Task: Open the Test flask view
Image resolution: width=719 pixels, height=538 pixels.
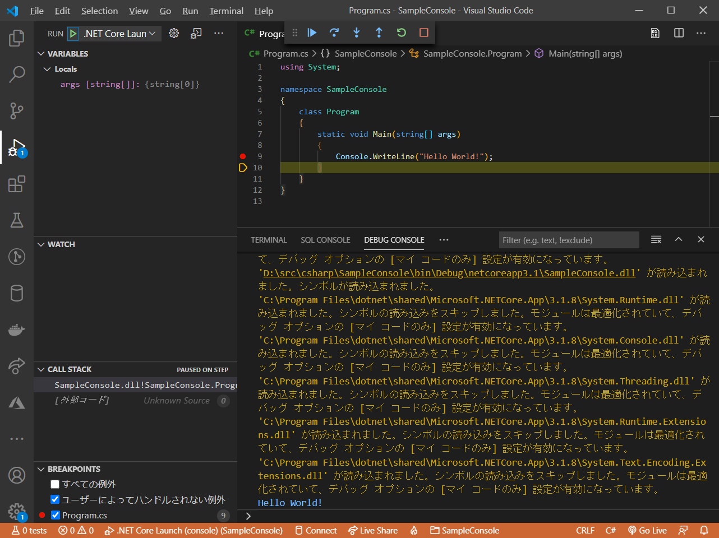Action: [17, 220]
